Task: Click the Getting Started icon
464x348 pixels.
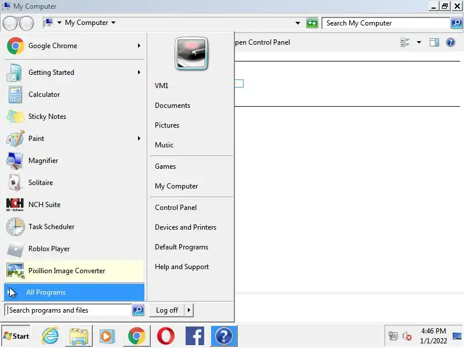Action: 14,72
